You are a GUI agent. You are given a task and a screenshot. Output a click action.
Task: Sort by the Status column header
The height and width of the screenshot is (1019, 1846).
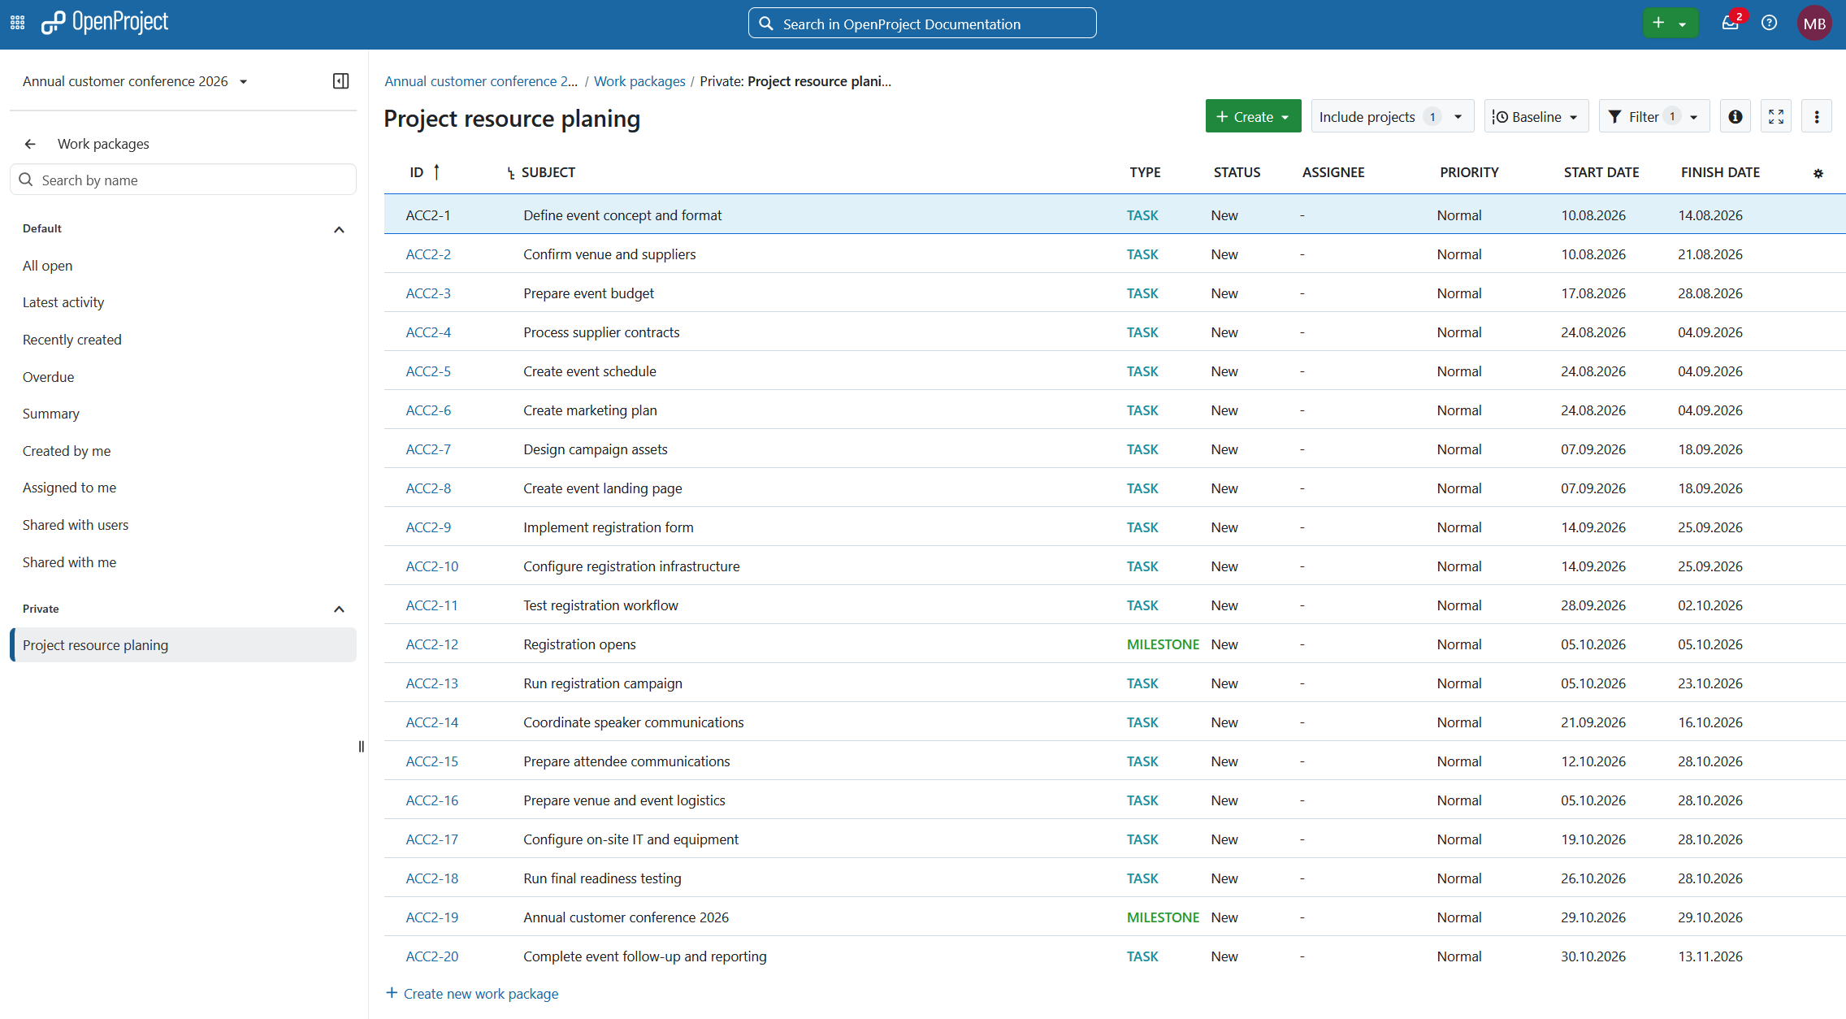coord(1237,172)
